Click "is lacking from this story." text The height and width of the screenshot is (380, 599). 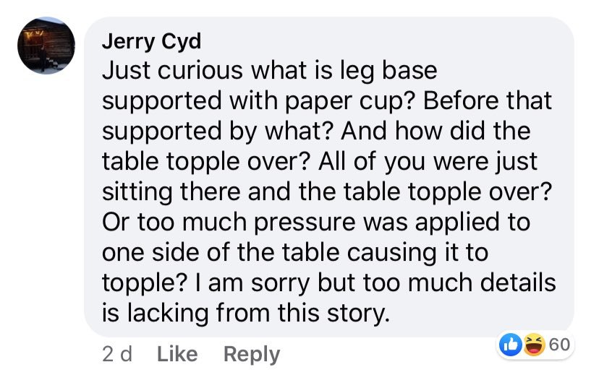click(x=246, y=314)
